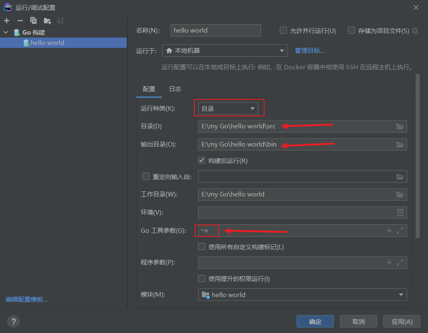This screenshot has width=428, height=333.
Task: Add a new run configuration
Action: [x=6, y=20]
